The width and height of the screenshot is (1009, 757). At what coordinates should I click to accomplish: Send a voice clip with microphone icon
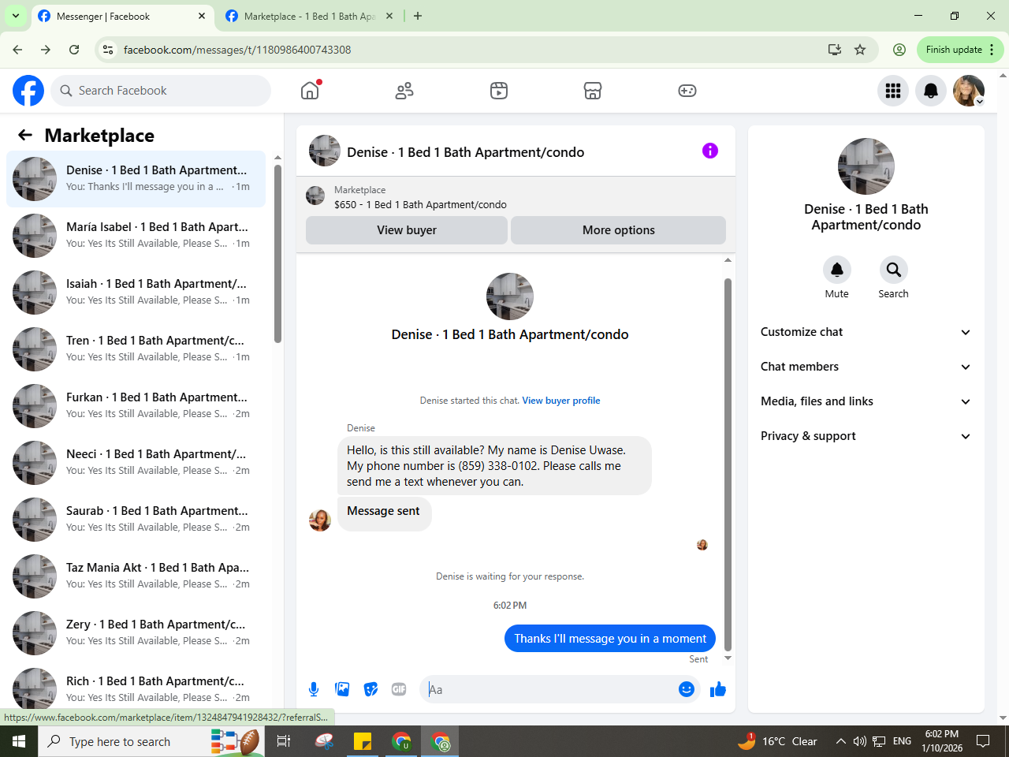(314, 689)
